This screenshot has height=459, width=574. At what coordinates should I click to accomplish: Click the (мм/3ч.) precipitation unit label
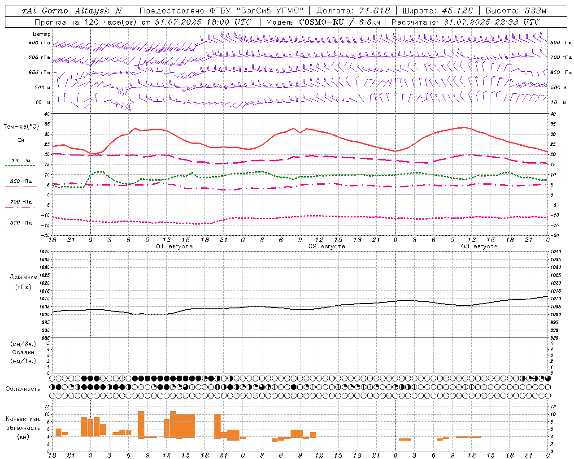click(23, 344)
